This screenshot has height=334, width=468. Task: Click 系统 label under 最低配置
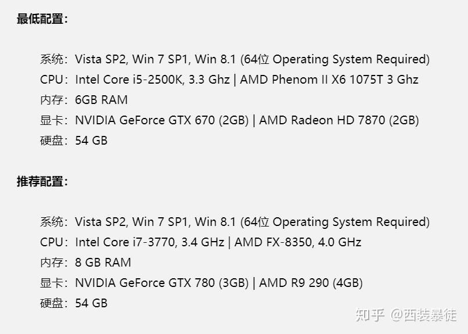click(51, 59)
